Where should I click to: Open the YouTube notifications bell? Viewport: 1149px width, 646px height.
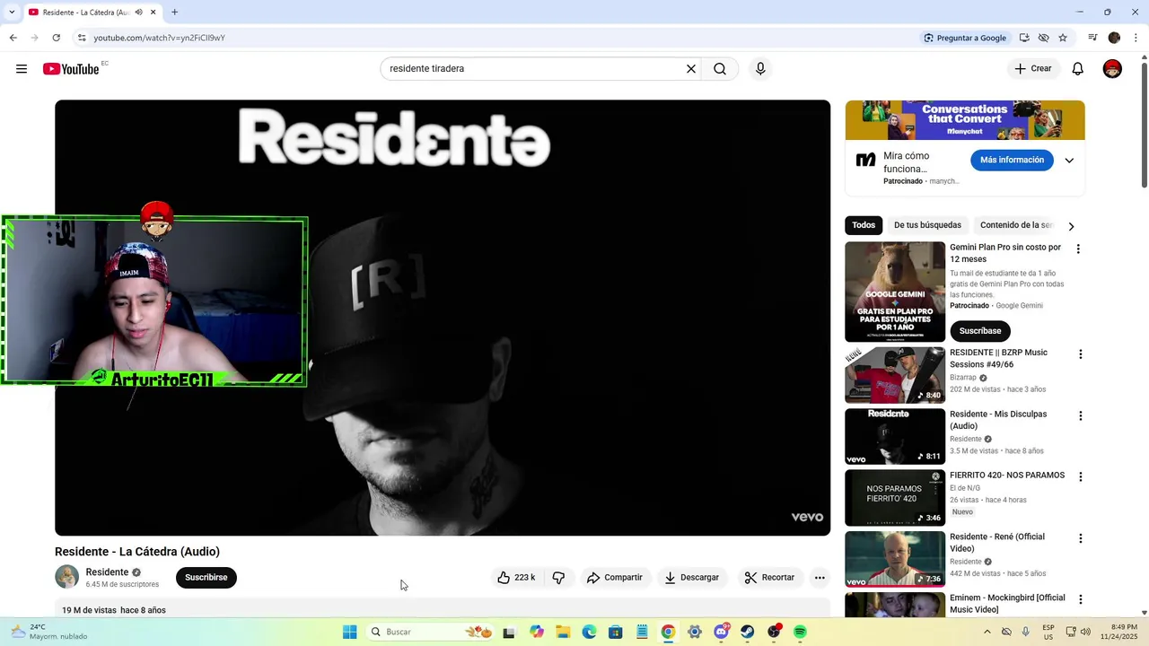(1078, 69)
